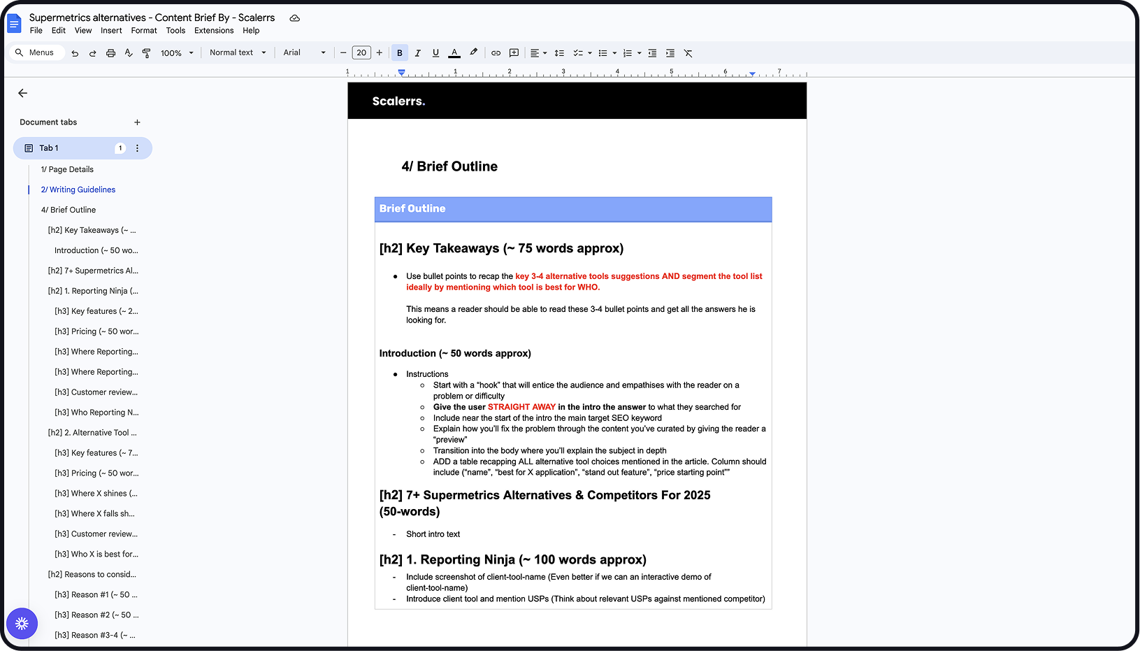Viewport: 1140px width, 651px height.
Task: Insert a checklist
Action: tap(578, 53)
